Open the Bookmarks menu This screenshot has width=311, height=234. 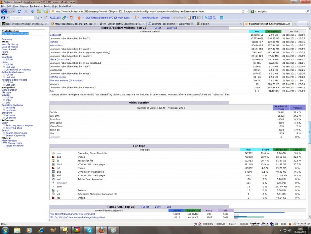point(36,6)
